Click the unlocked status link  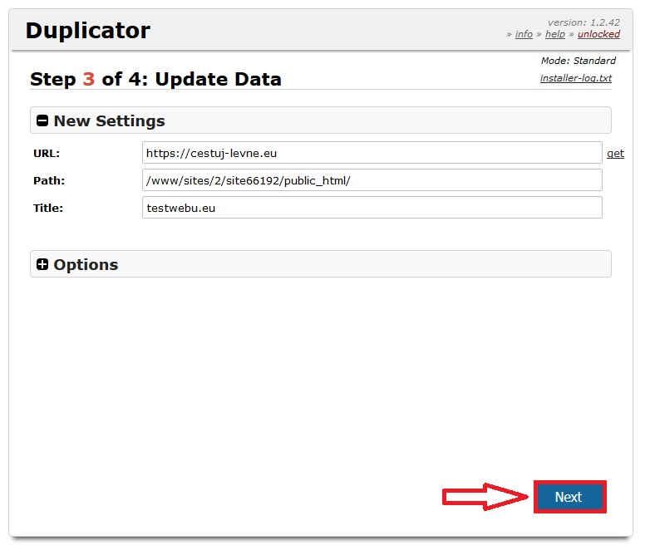coord(598,34)
